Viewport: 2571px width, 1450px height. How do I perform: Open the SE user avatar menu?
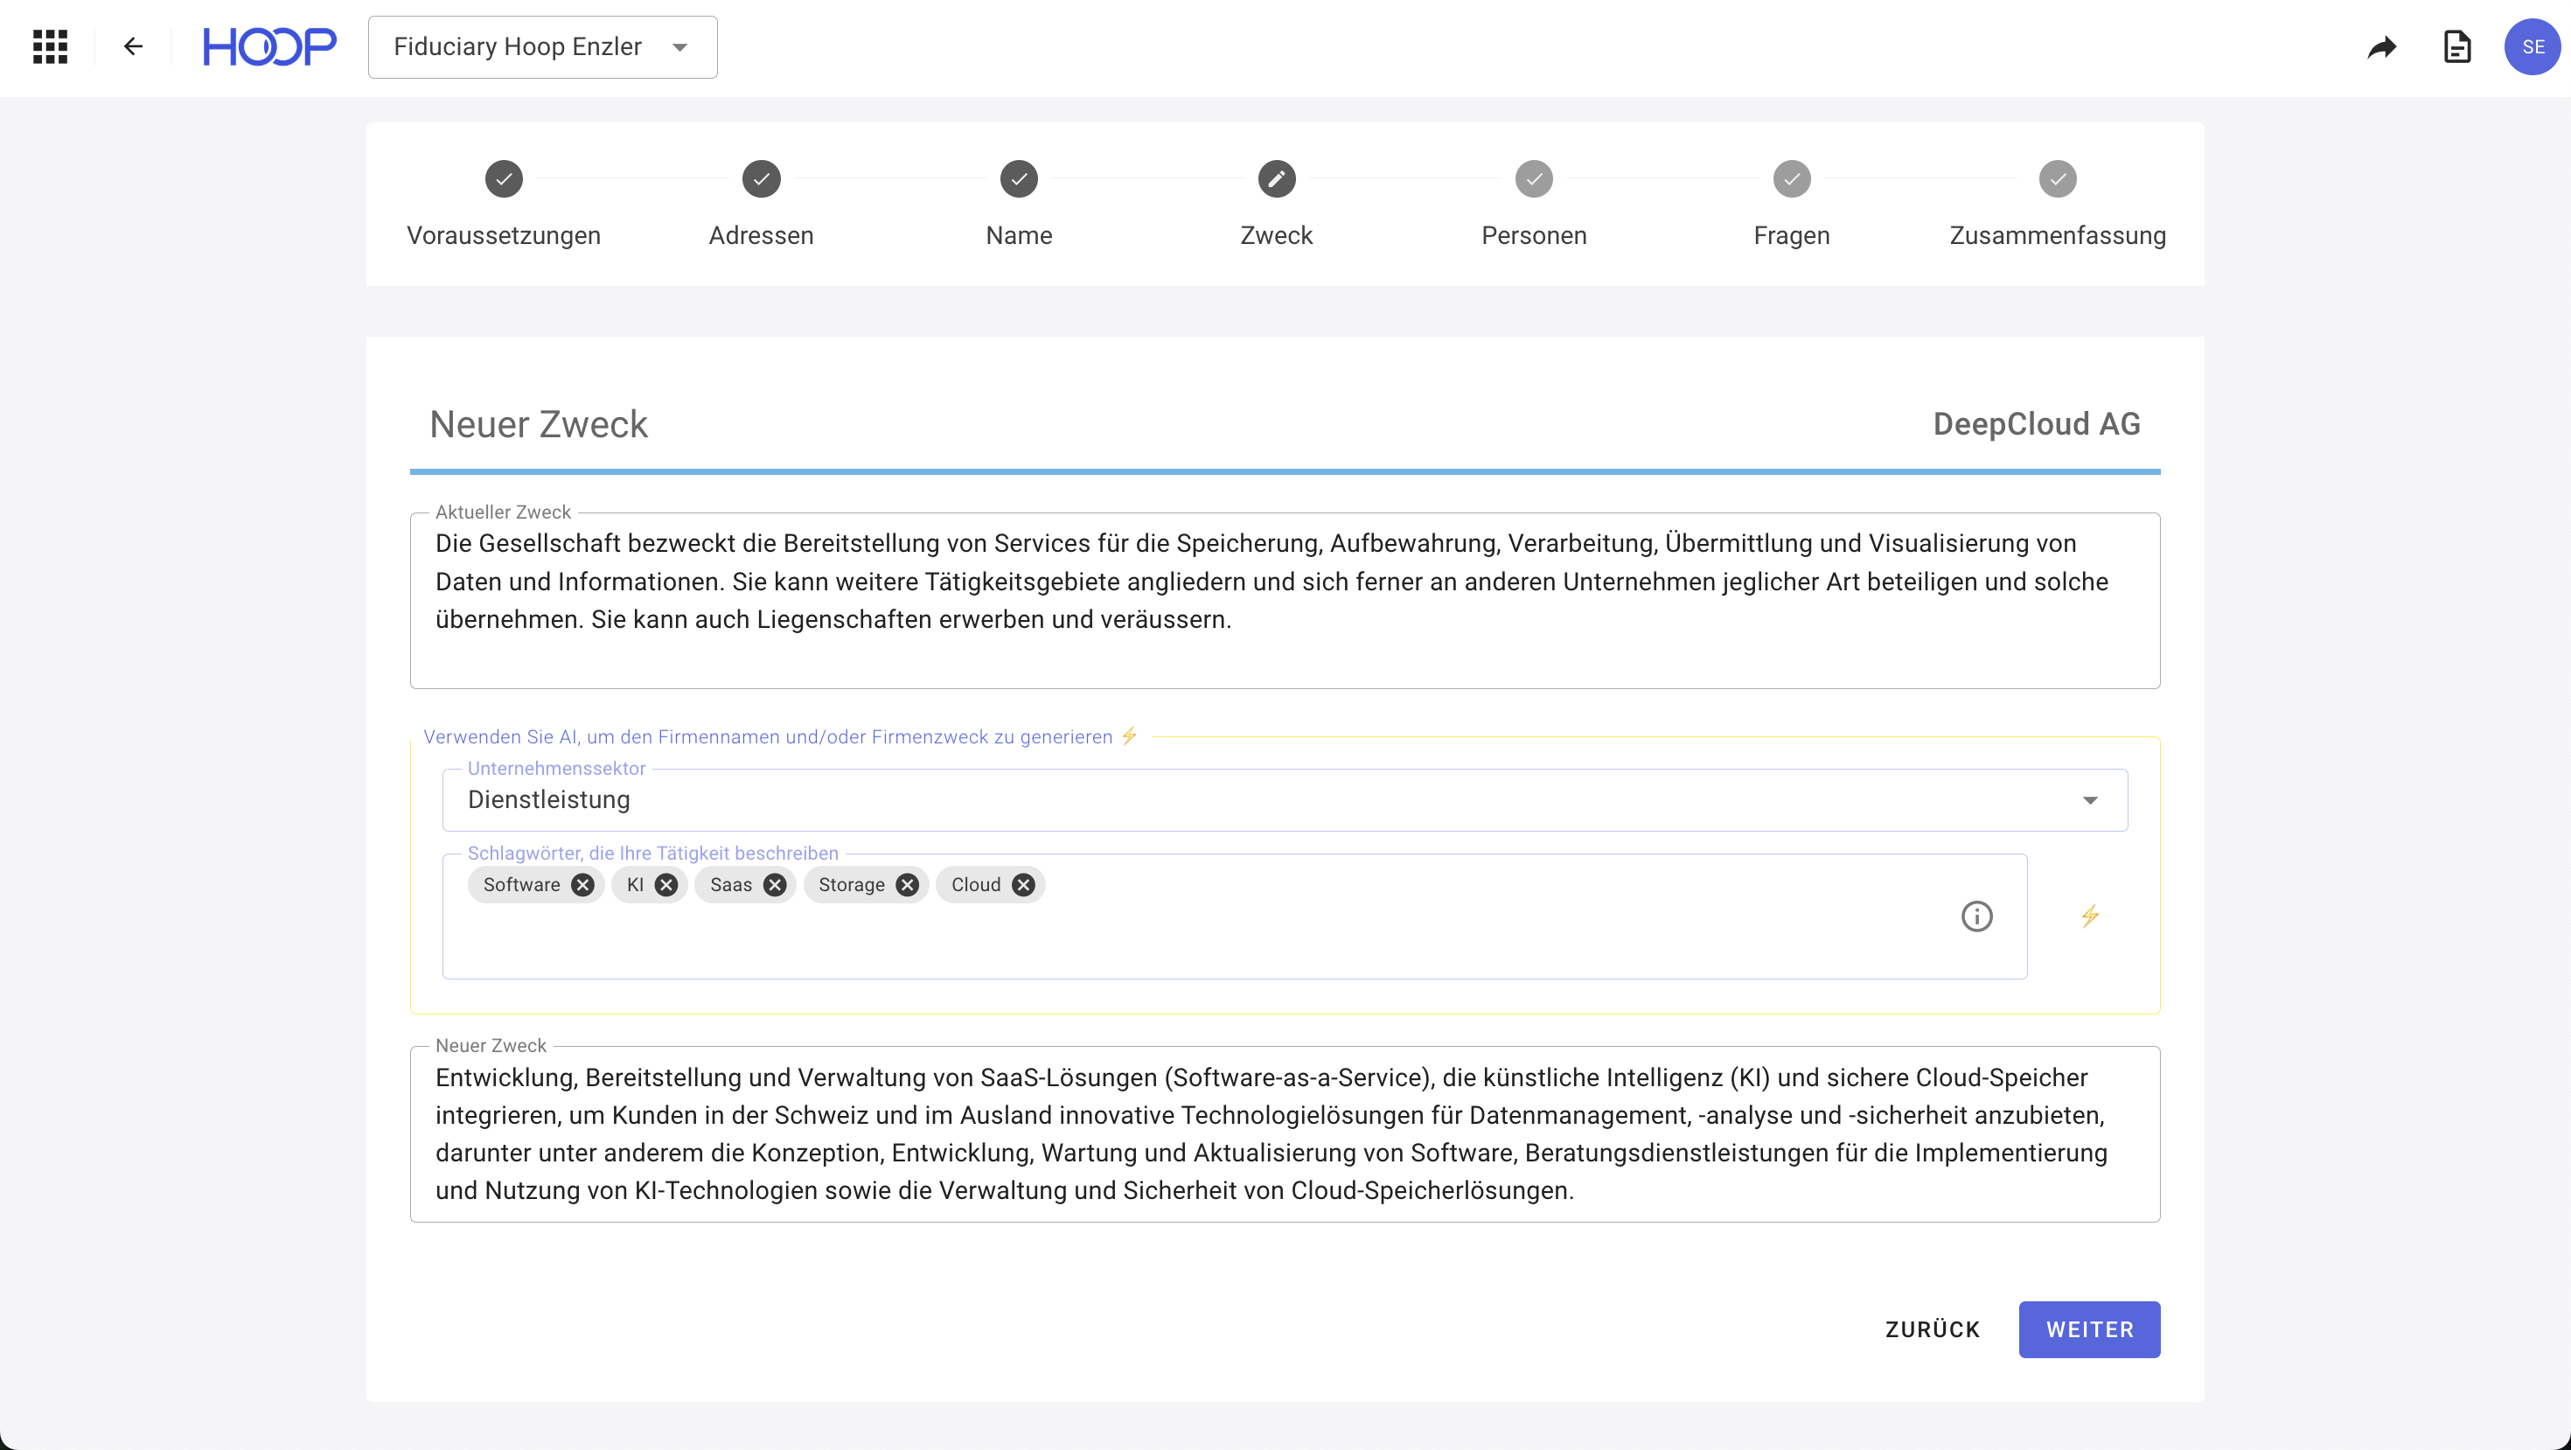pyautogui.click(x=2532, y=47)
